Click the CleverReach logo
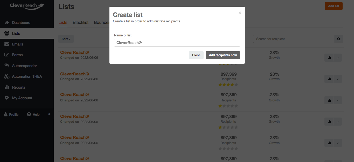The width and height of the screenshot is (354, 162). pos(27,6)
